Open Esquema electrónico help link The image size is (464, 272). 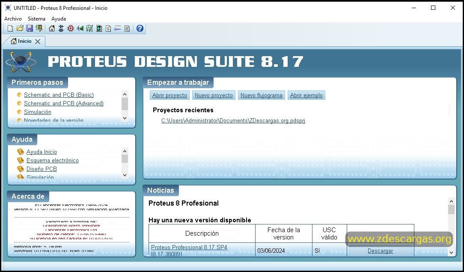52,161
